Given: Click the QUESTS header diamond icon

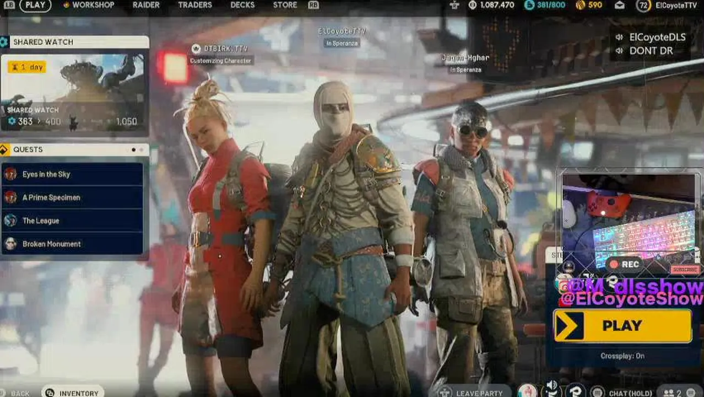Looking at the screenshot, I should tap(4, 149).
